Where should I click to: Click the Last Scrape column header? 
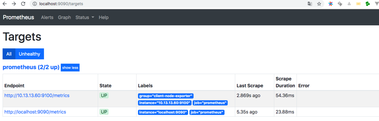pos(250,86)
